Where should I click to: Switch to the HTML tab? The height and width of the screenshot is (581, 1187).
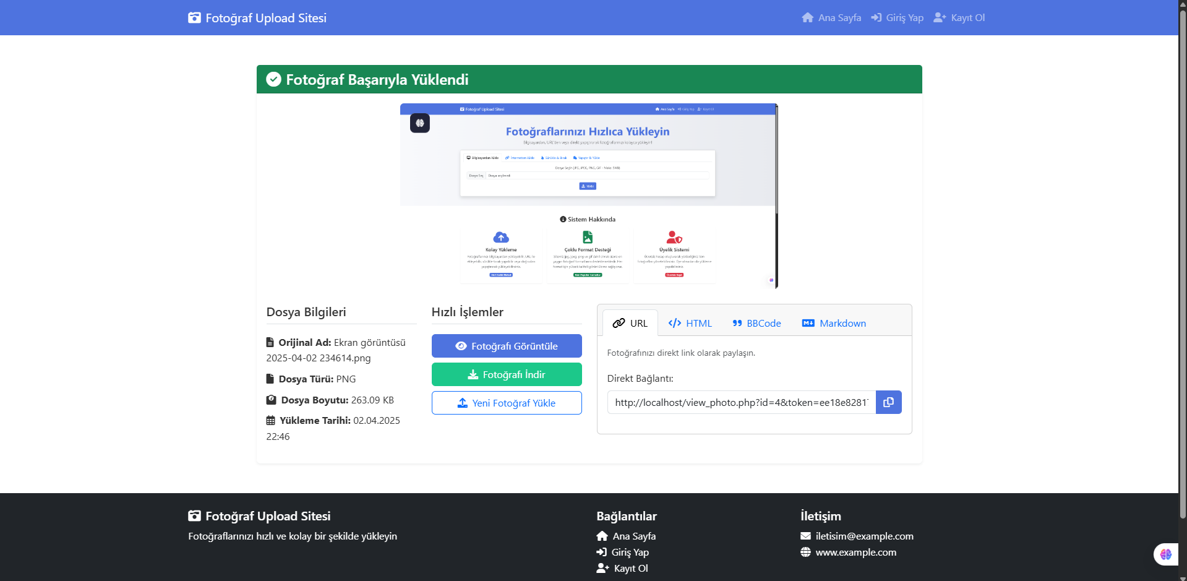coord(690,323)
